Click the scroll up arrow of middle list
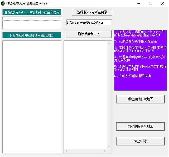This screenshot has width=169, height=157. pyautogui.click(x=109, y=43)
